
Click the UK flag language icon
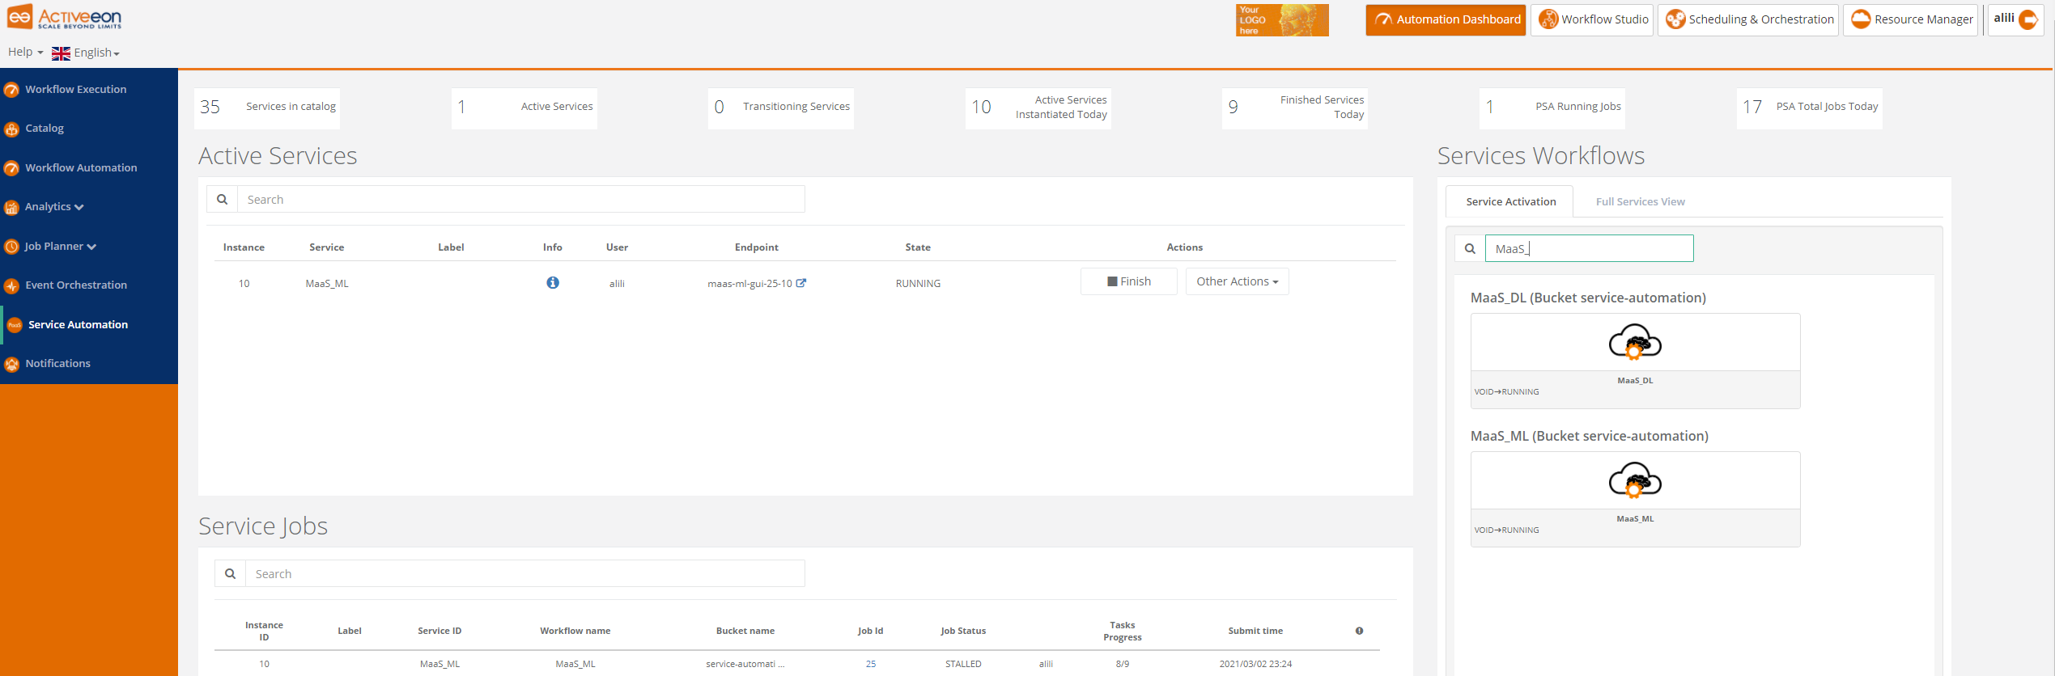[x=61, y=53]
